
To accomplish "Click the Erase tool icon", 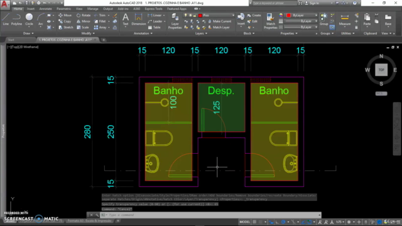I will (115, 16).
